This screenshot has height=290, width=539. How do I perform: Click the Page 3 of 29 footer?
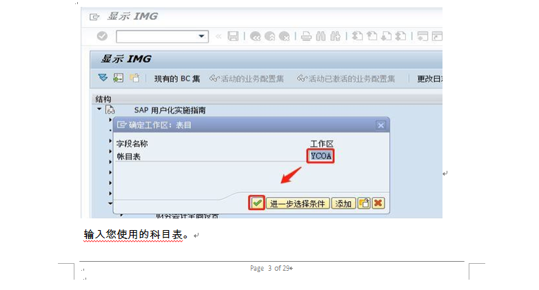[x=270, y=268]
